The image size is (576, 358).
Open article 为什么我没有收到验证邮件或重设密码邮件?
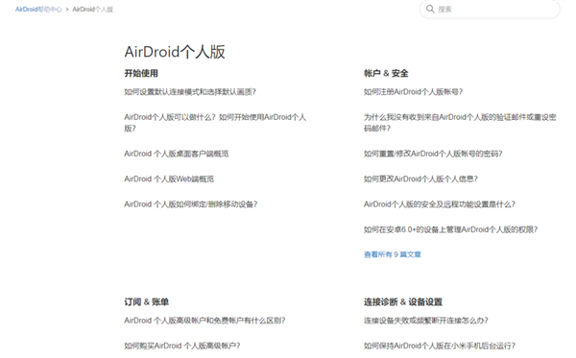click(x=460, y=123)
